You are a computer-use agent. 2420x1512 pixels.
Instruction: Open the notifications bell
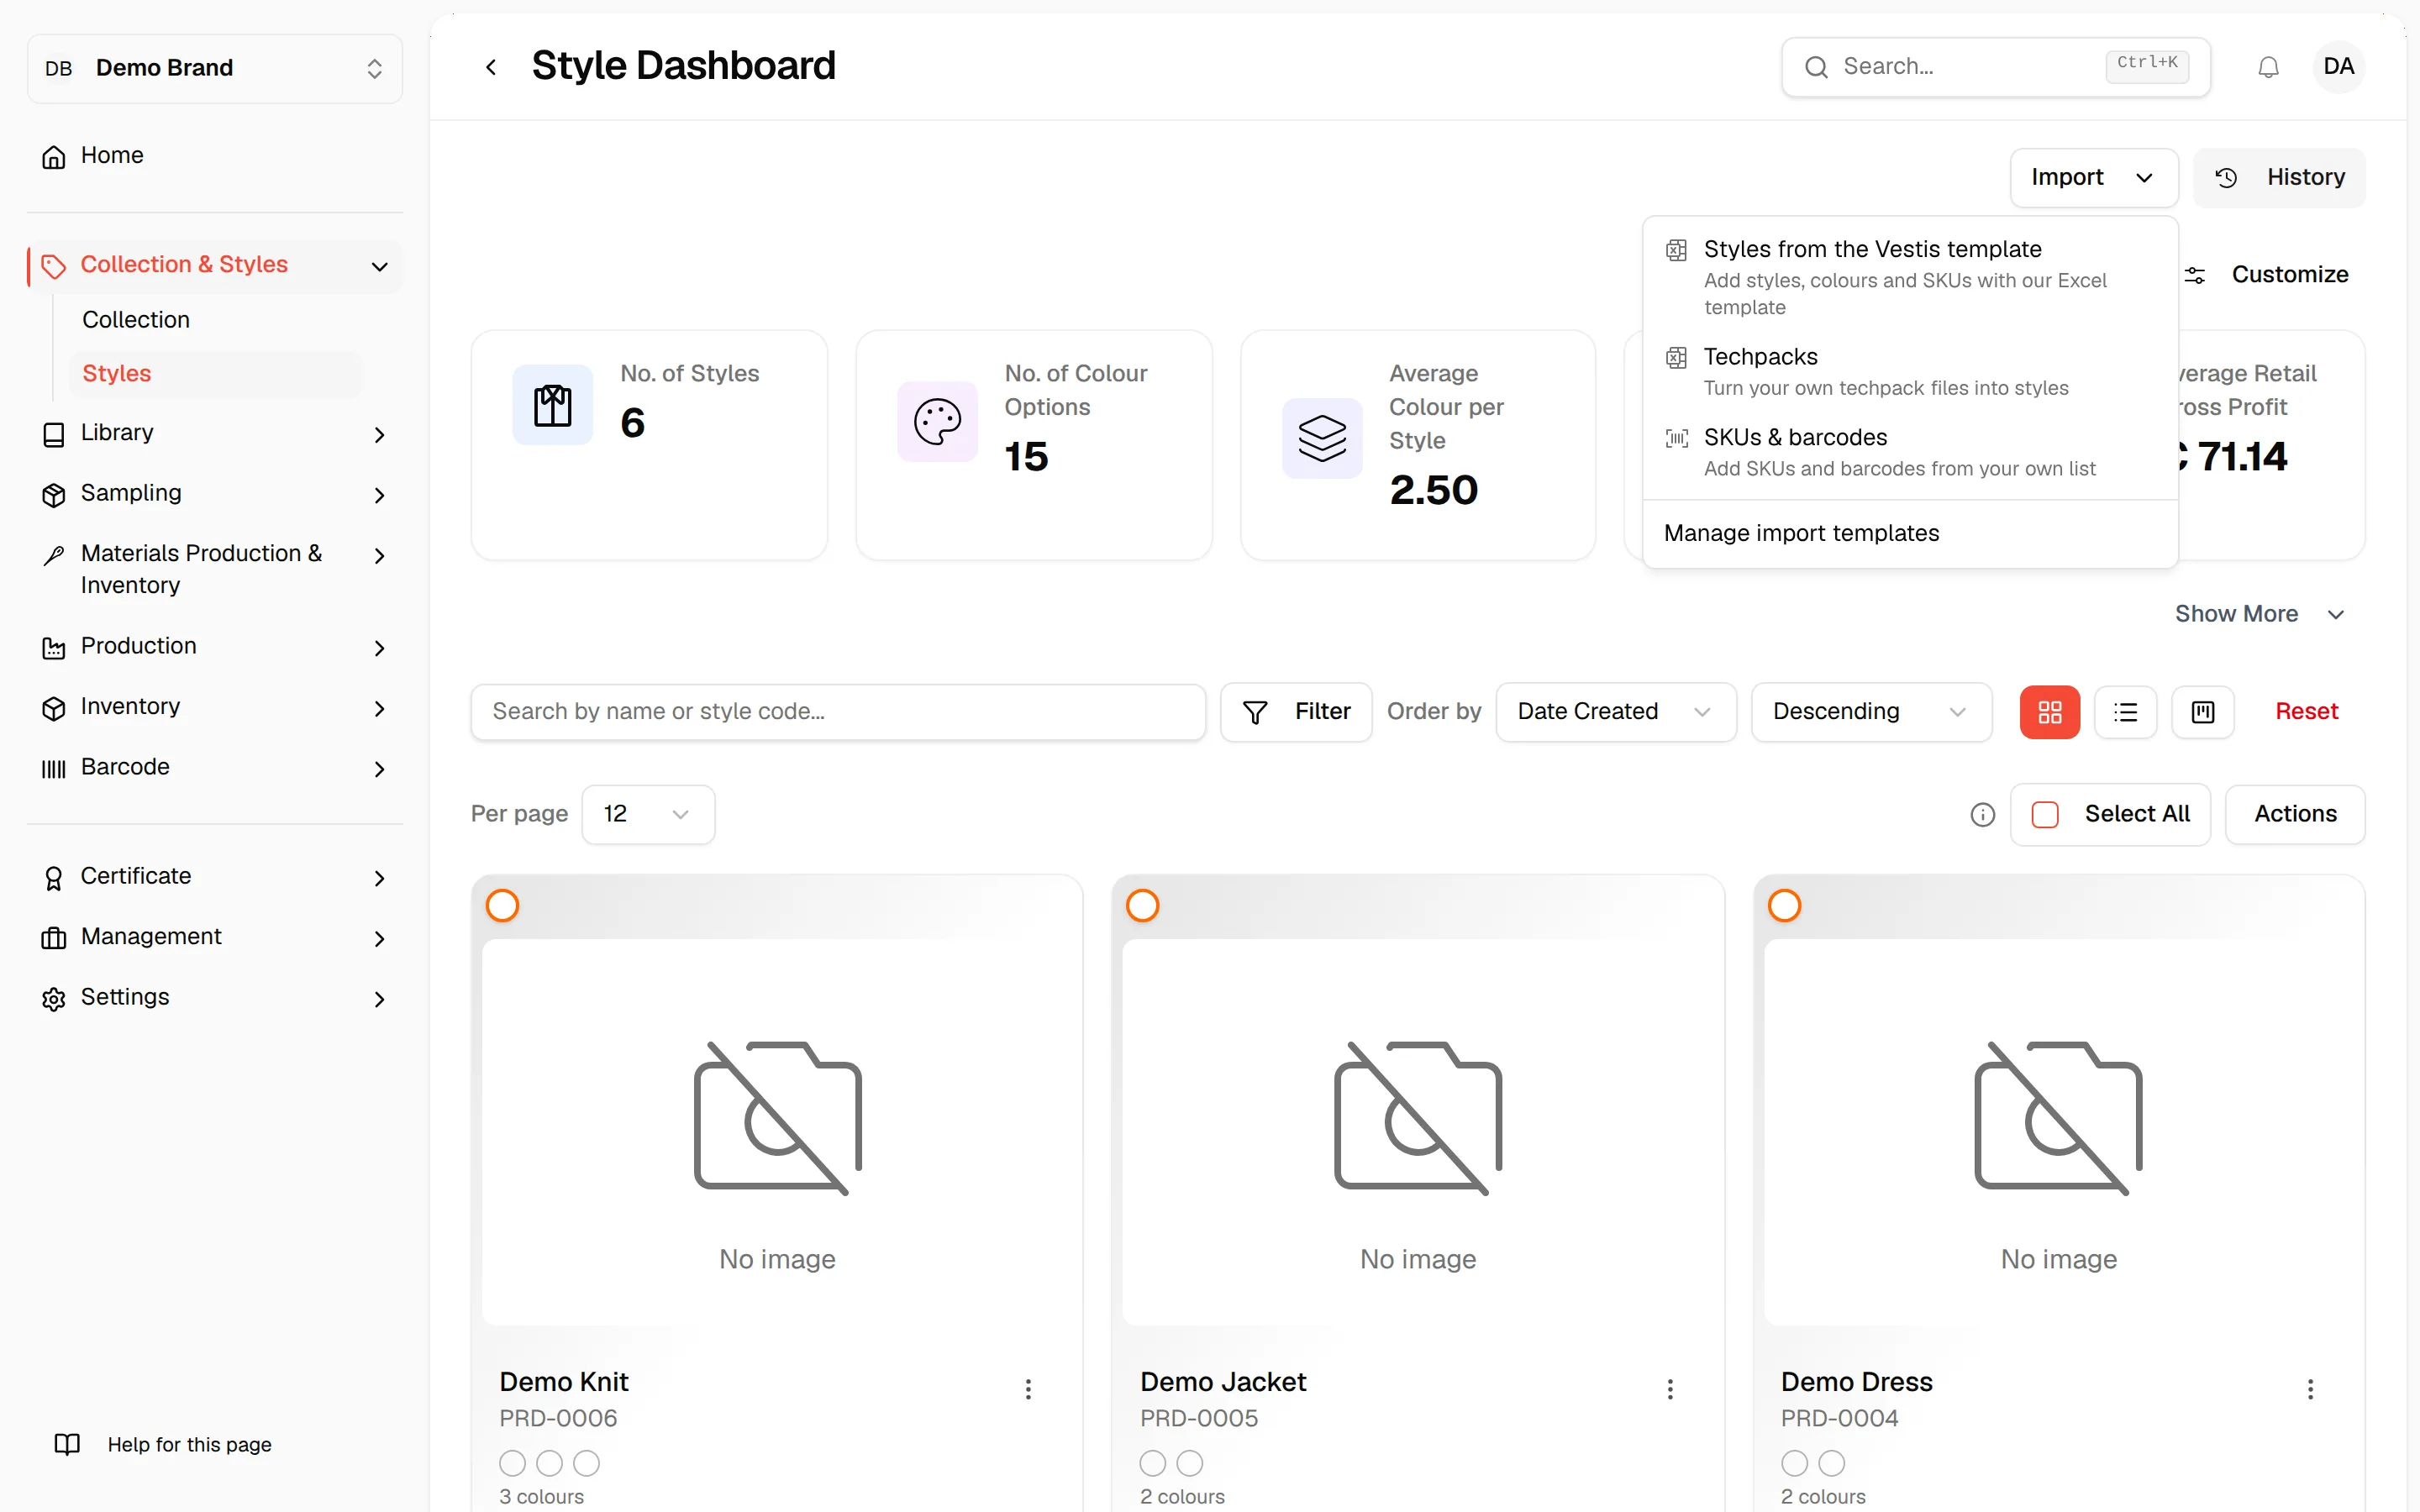point(2268,67)
